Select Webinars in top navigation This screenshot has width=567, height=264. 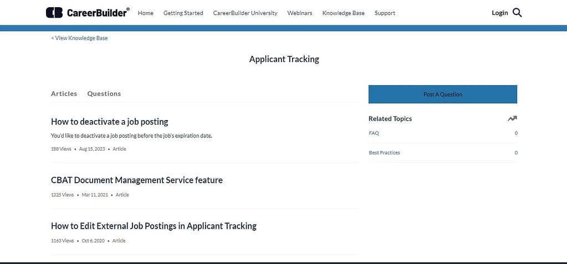(x=300, y=13)
